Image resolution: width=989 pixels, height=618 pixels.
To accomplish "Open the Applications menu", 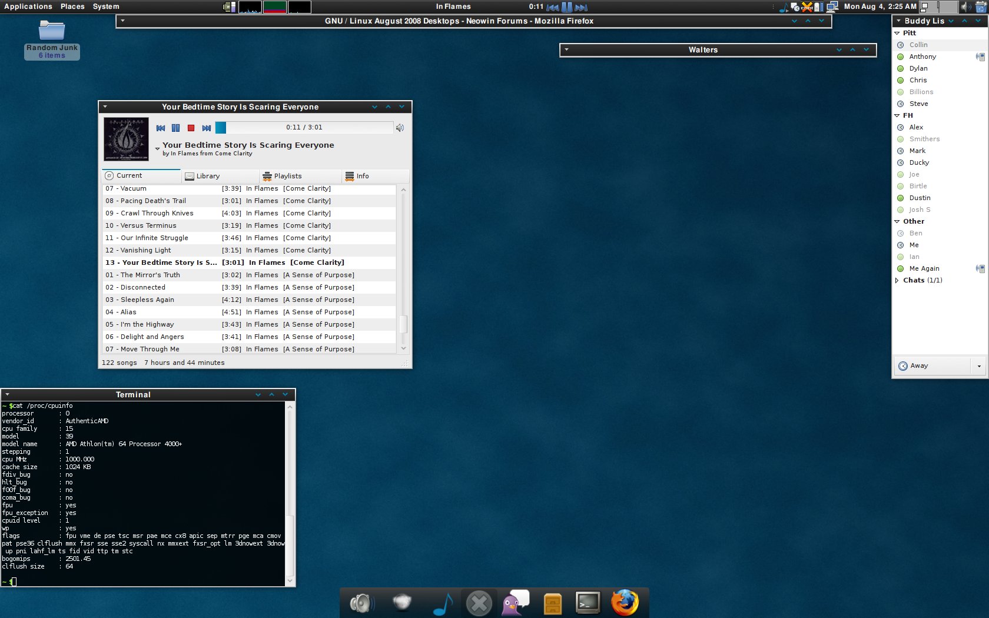I will tap(28, 6).
